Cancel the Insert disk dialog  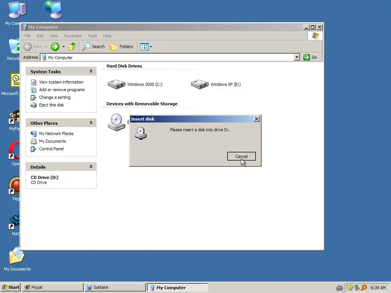click(x=241, y=156)
